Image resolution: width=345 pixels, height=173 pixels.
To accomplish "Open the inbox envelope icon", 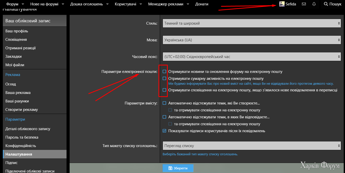I will coord(304,4).
